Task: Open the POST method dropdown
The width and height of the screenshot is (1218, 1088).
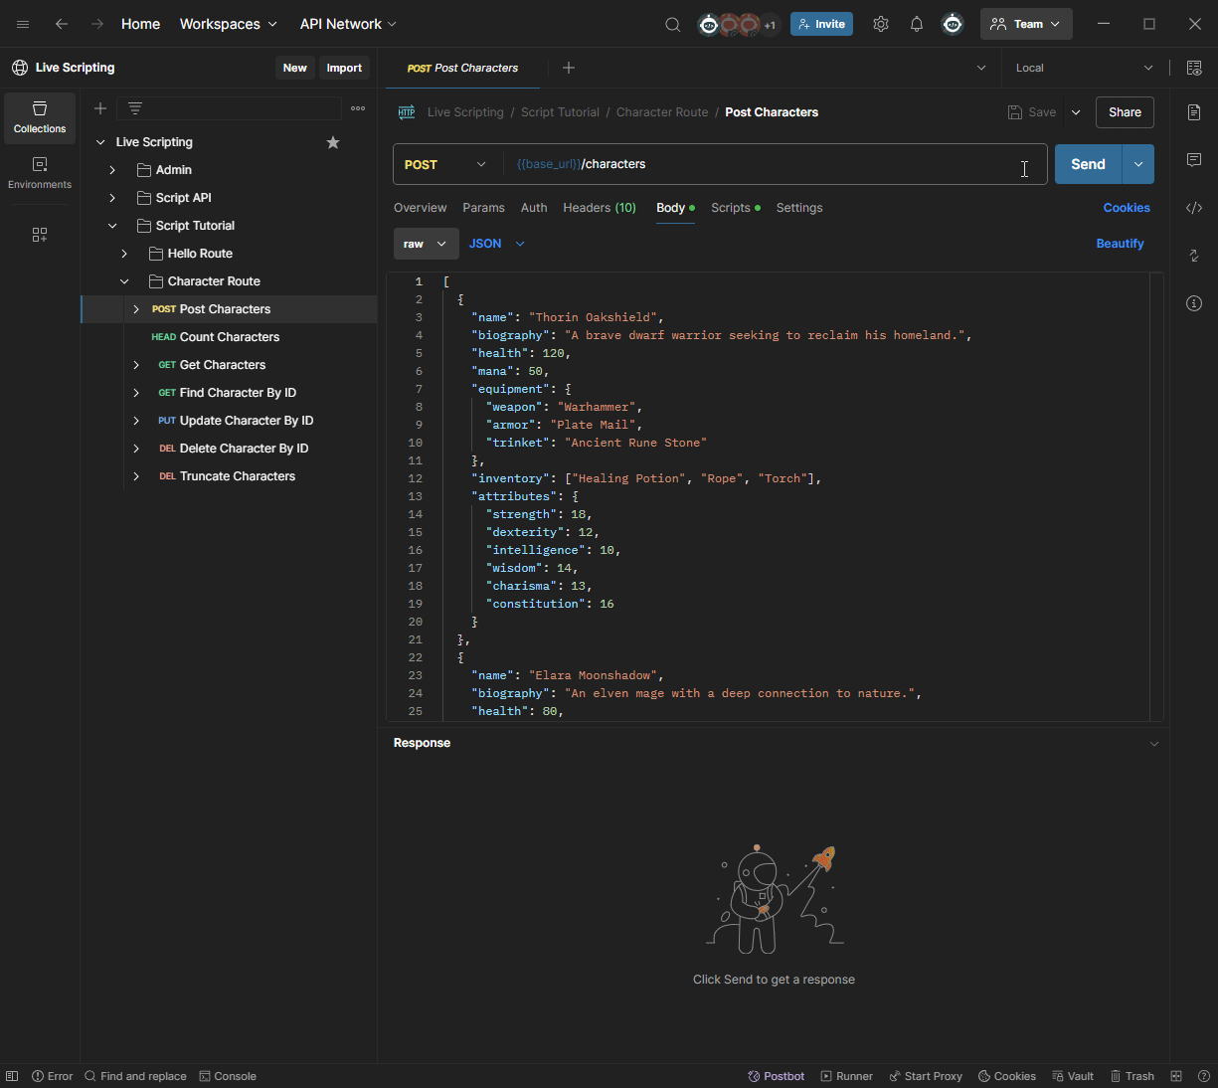Action: coord(445,164)
